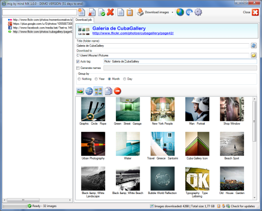
Task: Click the blue speech bubble icon
Action: [x=189, y=12]
